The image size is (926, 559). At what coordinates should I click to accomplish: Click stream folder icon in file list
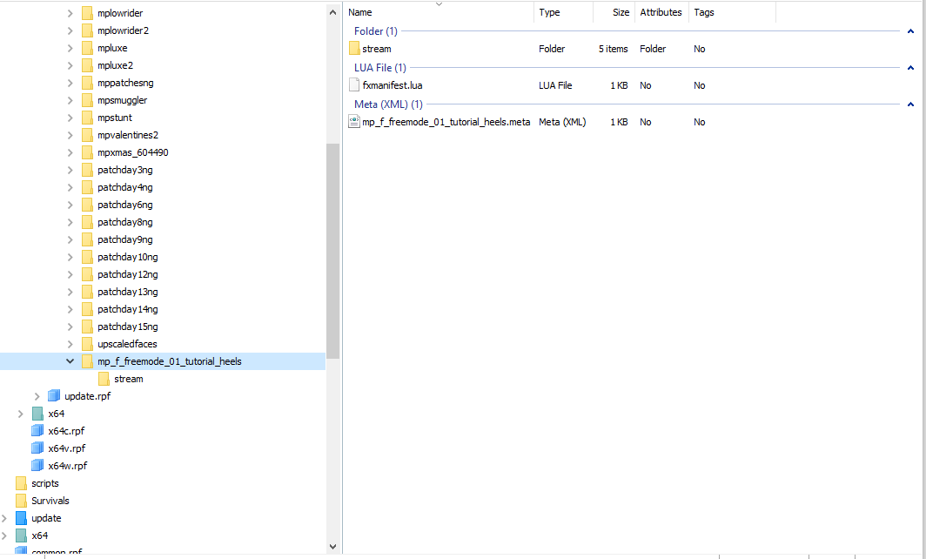pyautogui.click(x=354, y=49)
